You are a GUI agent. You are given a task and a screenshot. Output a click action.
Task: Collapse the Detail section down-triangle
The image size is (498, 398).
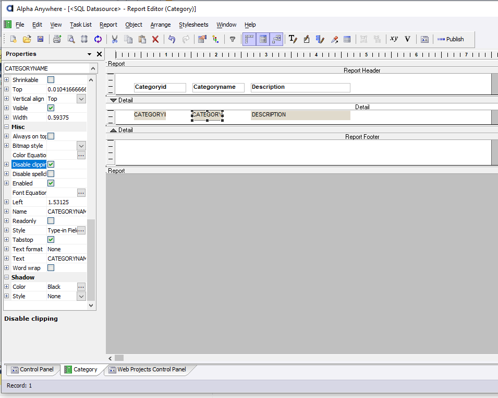pos(113,100)
